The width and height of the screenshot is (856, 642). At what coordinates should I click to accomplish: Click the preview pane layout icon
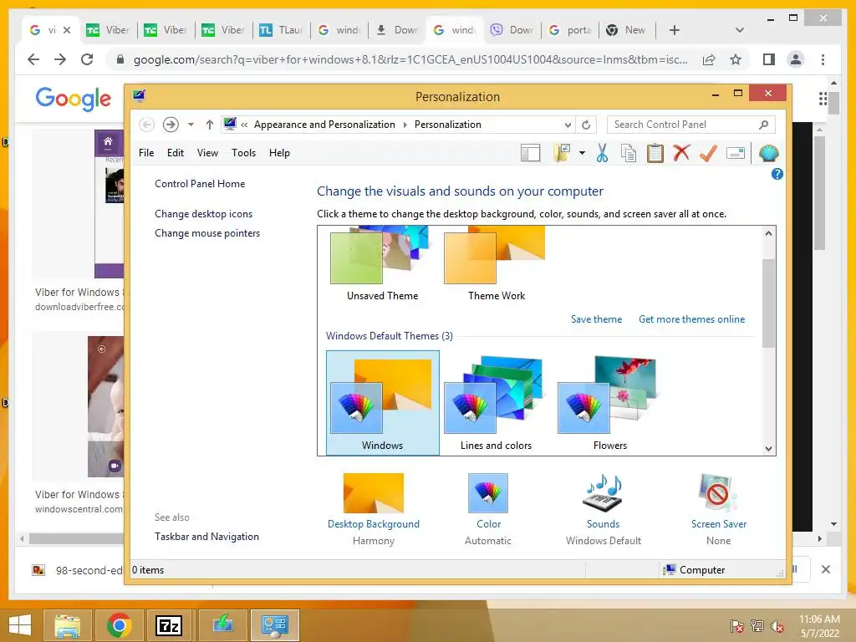point(530,154)
